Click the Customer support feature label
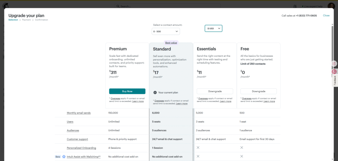Viewport: 338px width, 161px height. [77, 139]
